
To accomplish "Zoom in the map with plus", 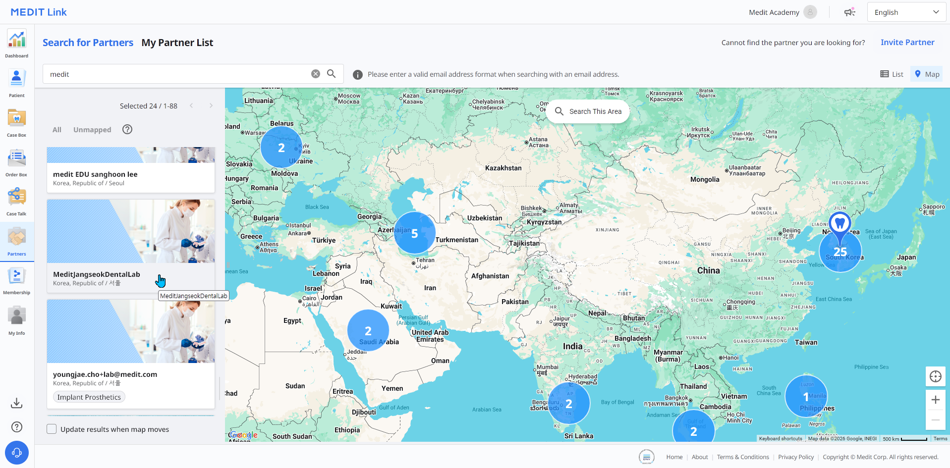I will click(935, 400).
